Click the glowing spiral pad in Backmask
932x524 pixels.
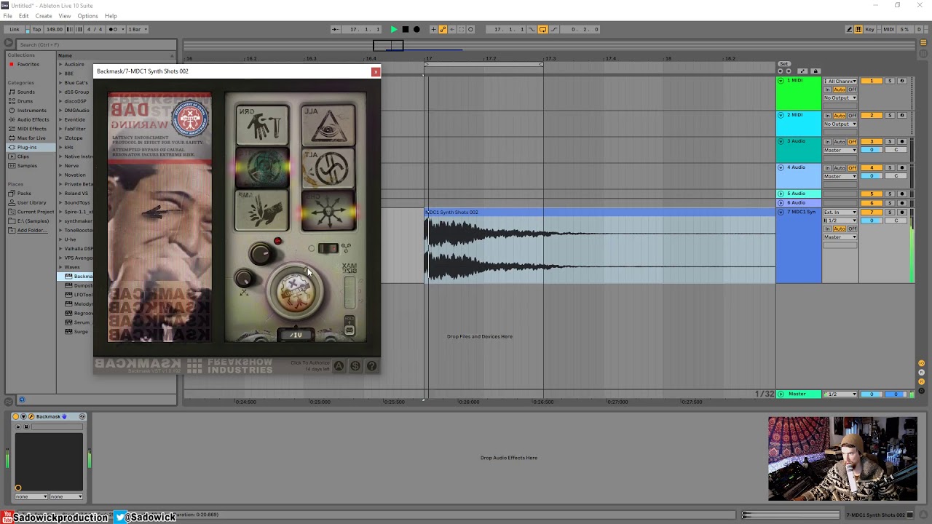262,167
